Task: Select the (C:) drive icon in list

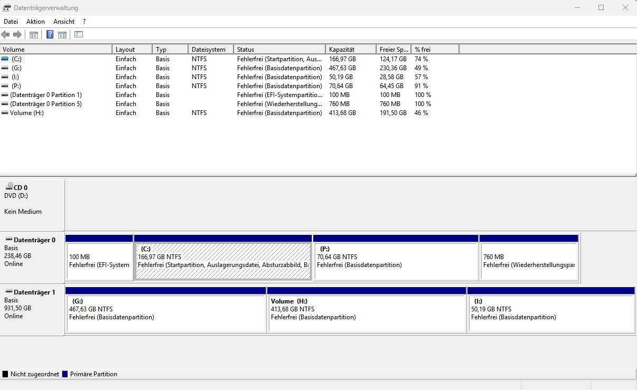Action: pos(5,59)
